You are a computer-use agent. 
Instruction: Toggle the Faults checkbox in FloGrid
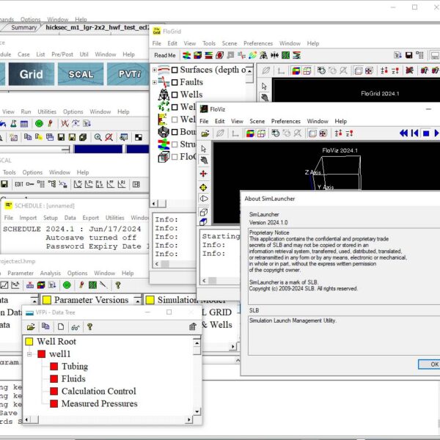[175, 82]
